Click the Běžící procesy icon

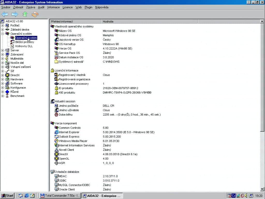(x=12, y=42)
